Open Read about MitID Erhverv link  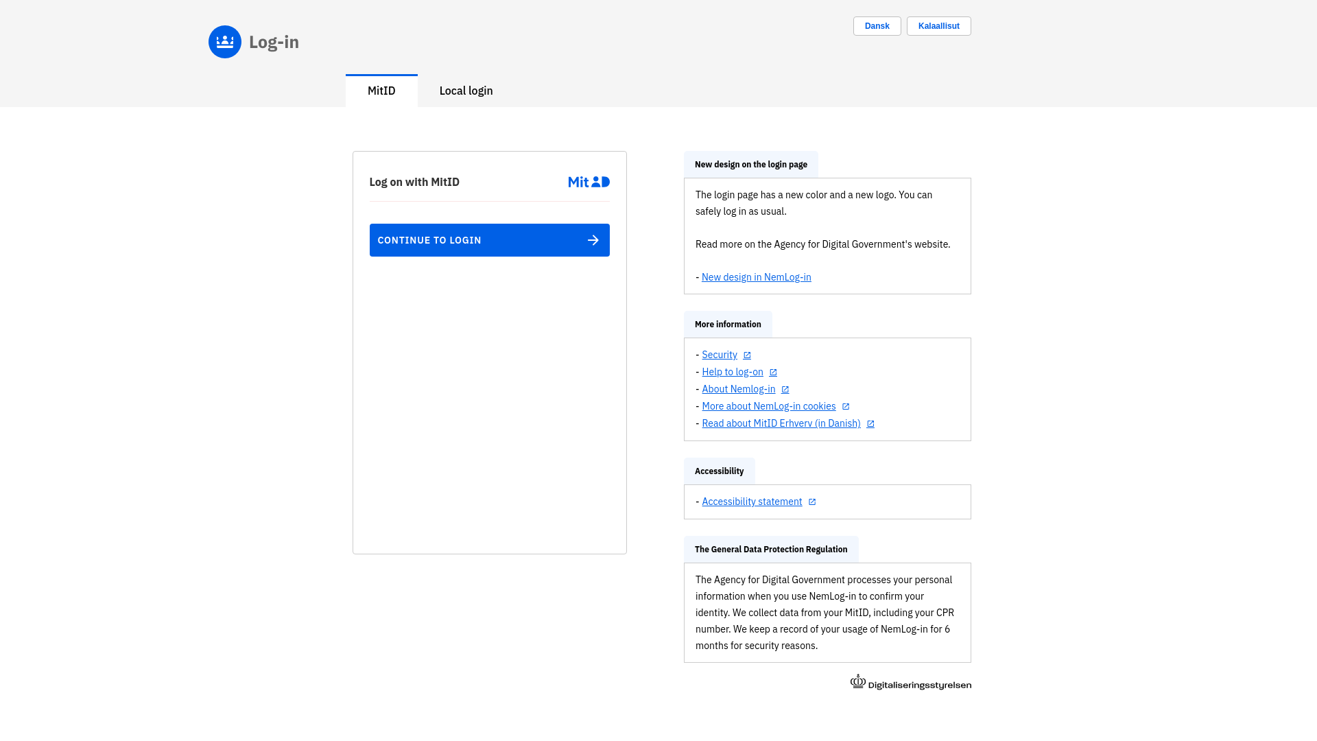click(781, 423)
